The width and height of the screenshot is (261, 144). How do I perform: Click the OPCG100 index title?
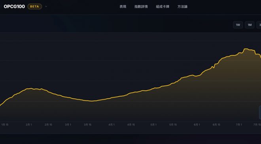pos(14,6)
